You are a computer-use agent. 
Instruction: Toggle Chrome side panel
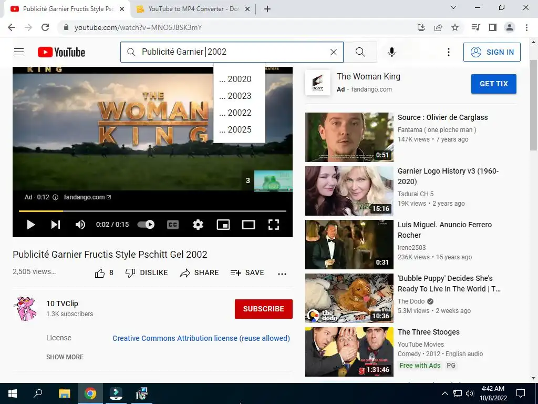point(493,27)
